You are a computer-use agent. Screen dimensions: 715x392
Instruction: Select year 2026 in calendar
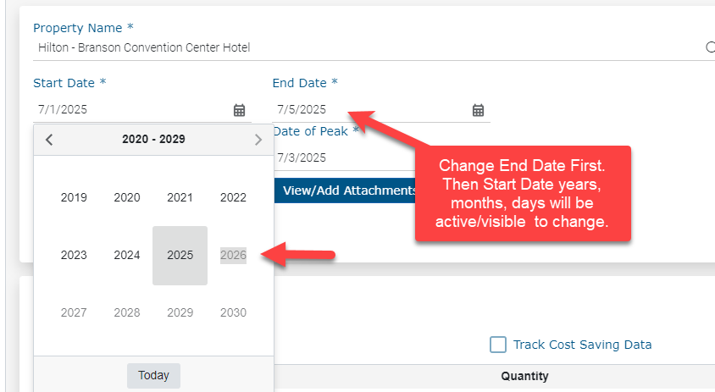click(233, 255)
